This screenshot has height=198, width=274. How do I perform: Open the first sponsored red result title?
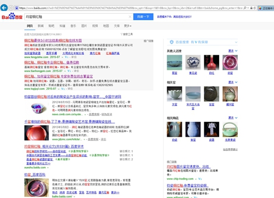tap(53, 40)
